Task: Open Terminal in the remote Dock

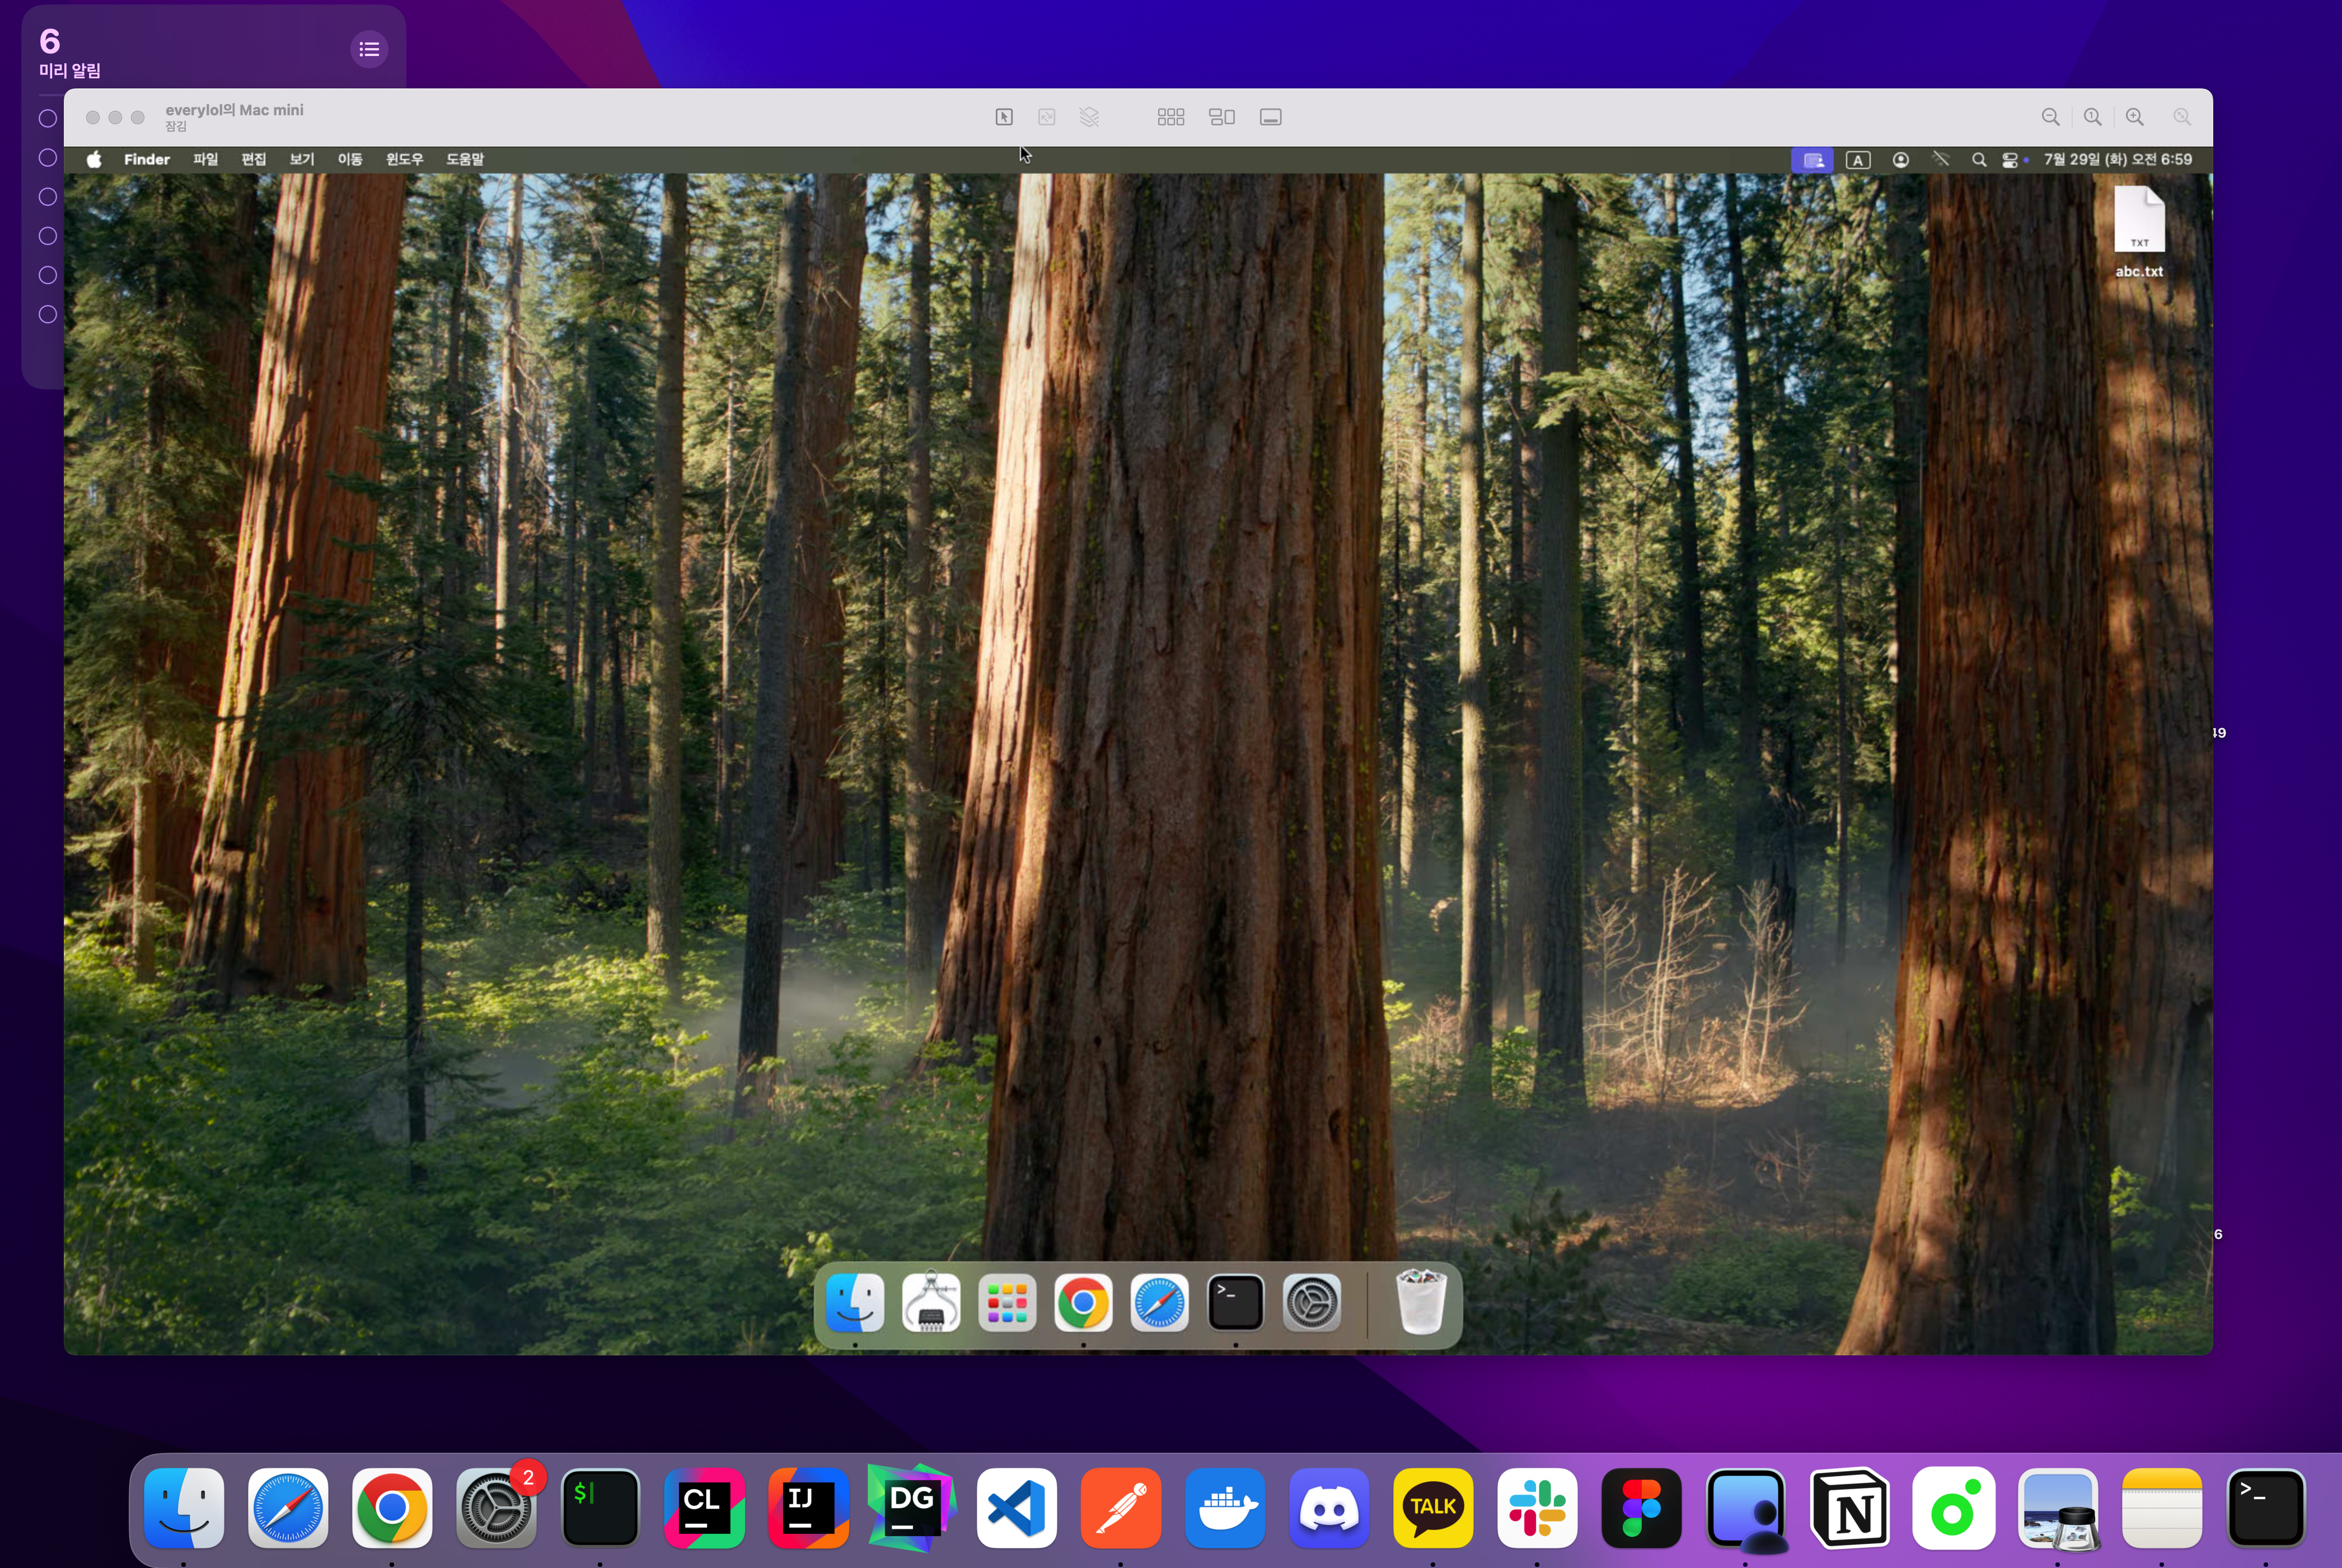Action: point(1235,1303)
